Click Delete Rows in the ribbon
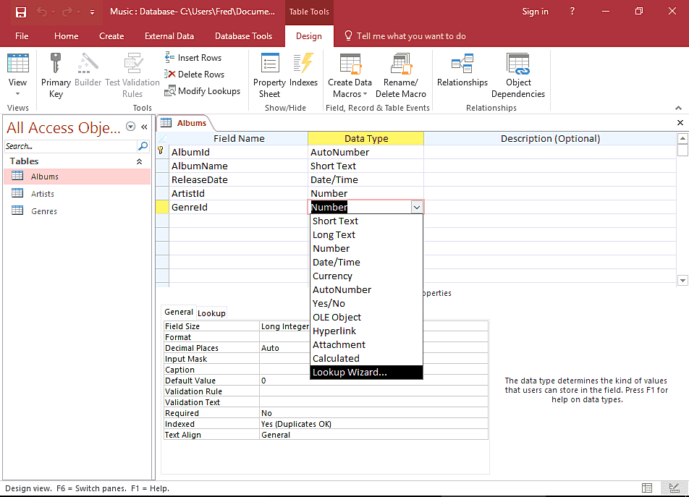The image size is (689, 497). click(194, 75)
